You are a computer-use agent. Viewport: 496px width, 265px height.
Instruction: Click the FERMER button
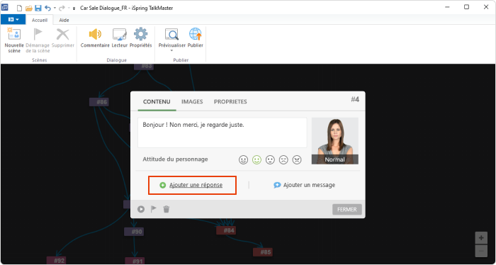[x=347, y=209]
